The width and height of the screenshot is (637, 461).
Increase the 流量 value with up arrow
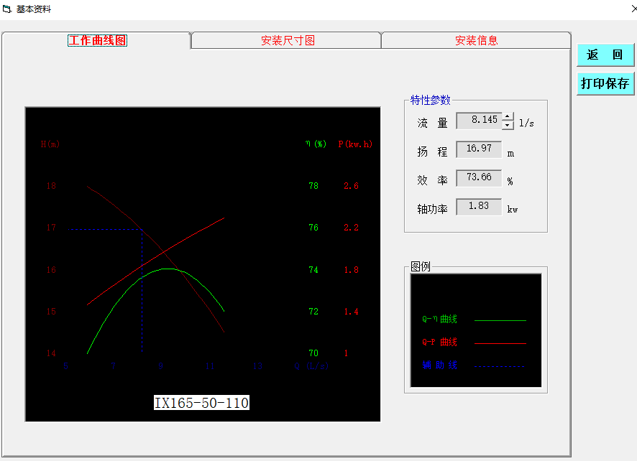[x=508, y=116]
